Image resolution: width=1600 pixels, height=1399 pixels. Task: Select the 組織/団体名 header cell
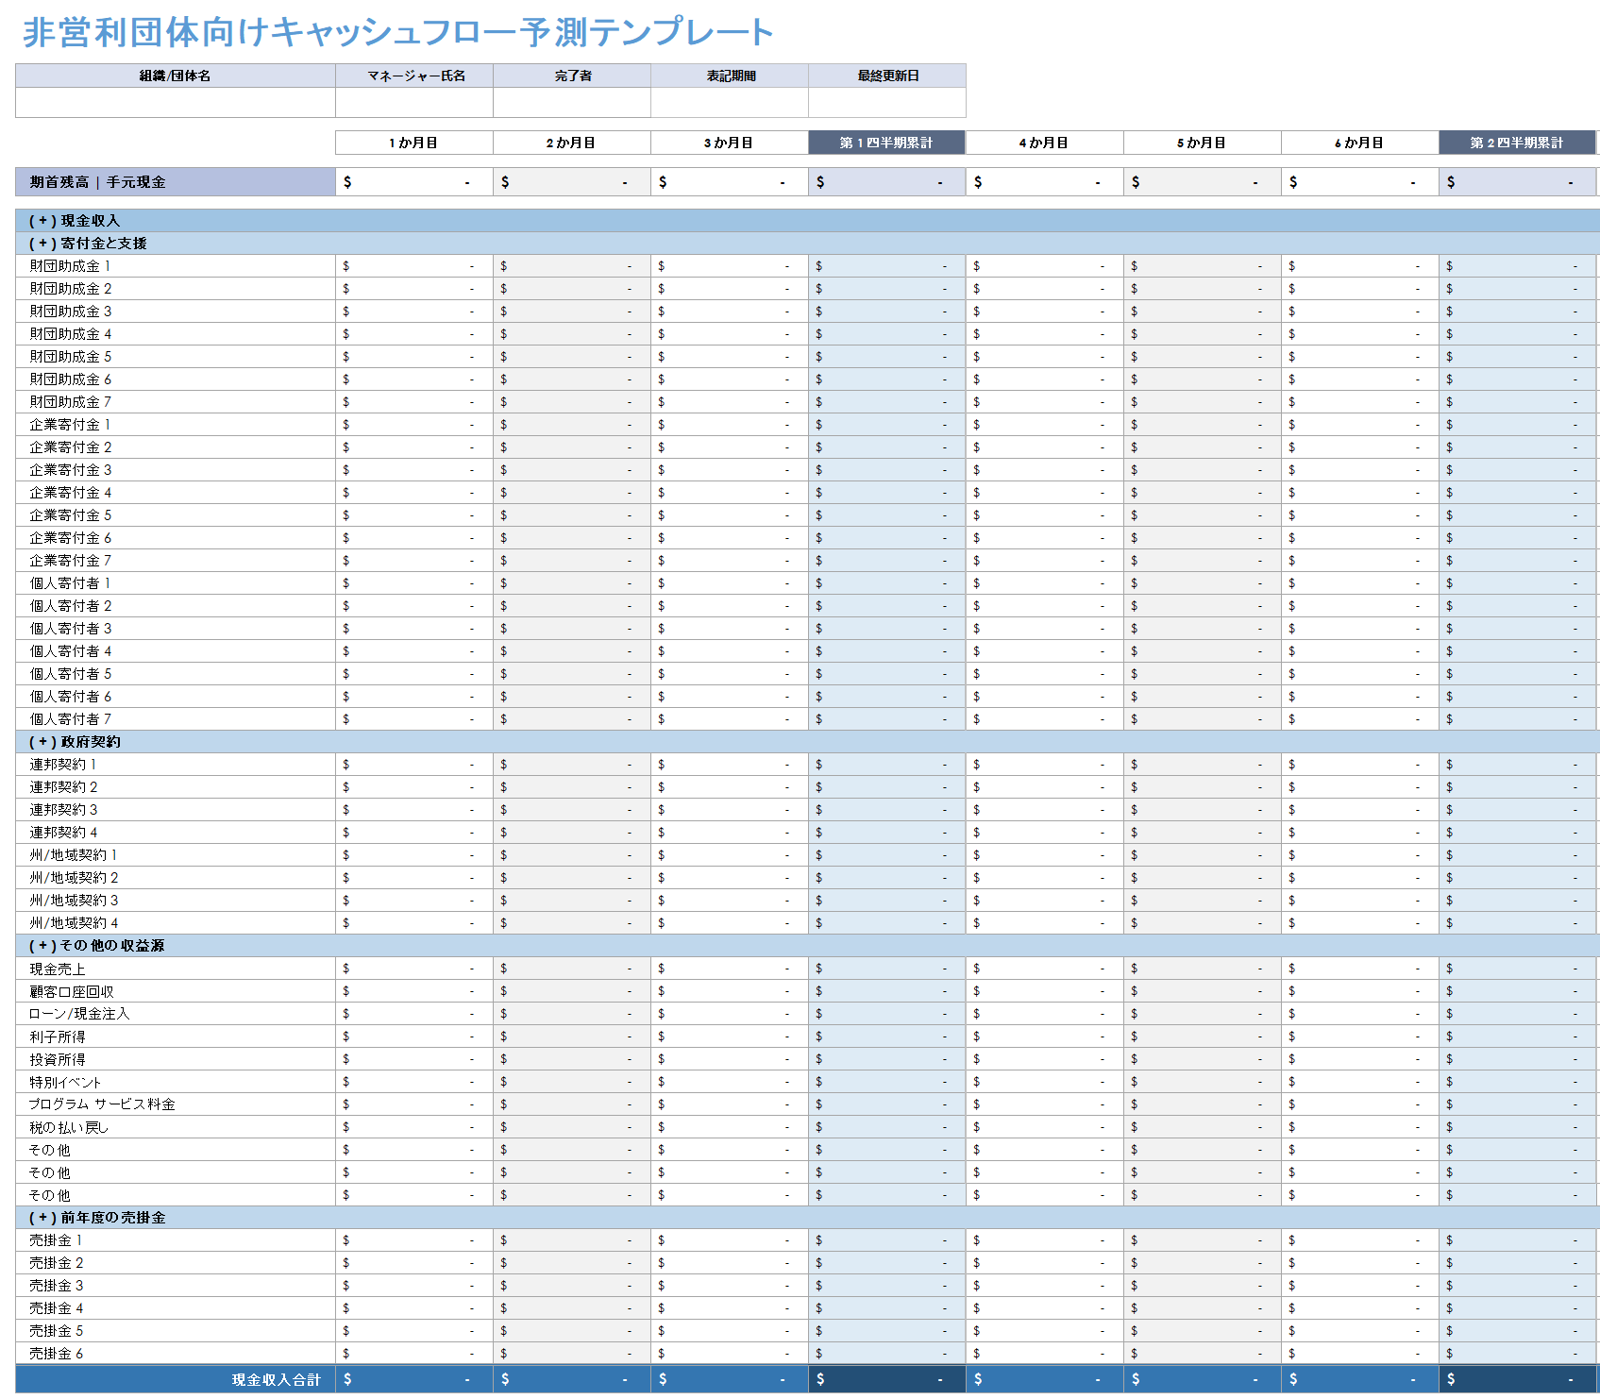coord(176,76)
